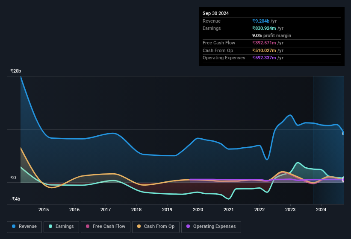Toggle the Revenue legend button
The width and height of the screenshot is (351, 239).
[x=24, y=227]
